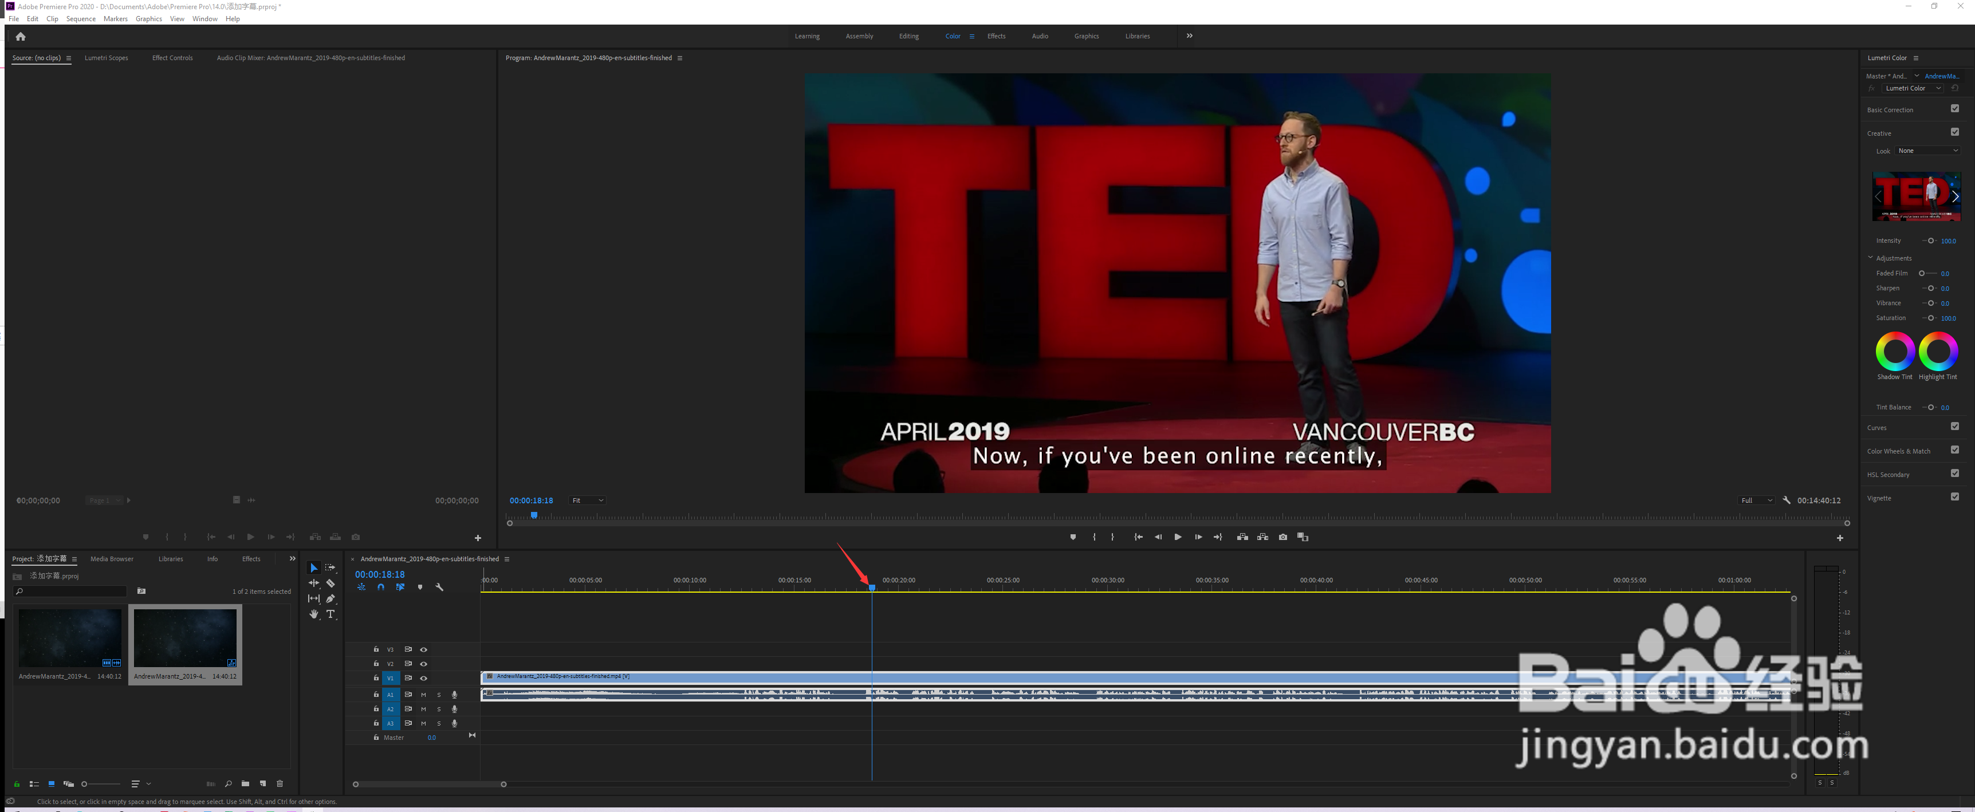Open Lumetri Color effect dropdown
The width and height of the screenshot is (1975, 812).
(x=1912, y=88)
